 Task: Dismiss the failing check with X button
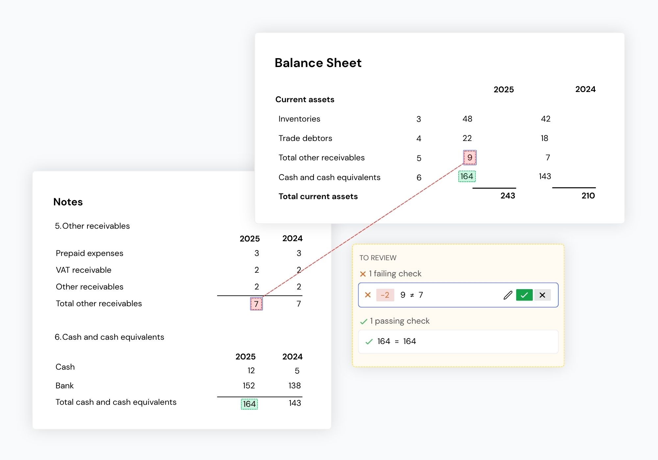(542, 295)
